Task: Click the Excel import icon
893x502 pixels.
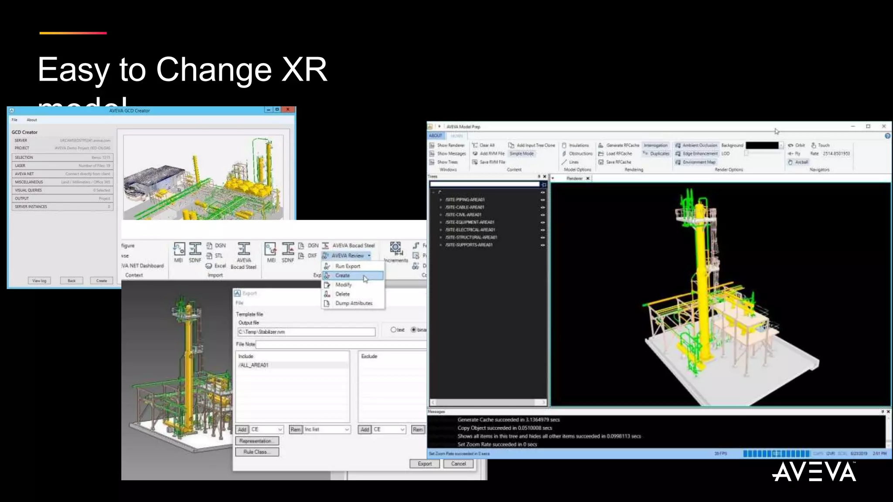Action: [209, 266]
